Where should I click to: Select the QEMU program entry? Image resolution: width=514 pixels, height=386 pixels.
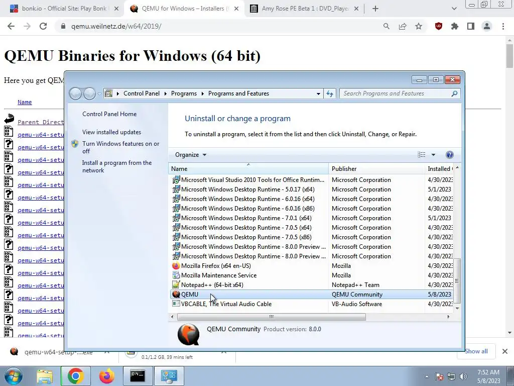point(311,295)
